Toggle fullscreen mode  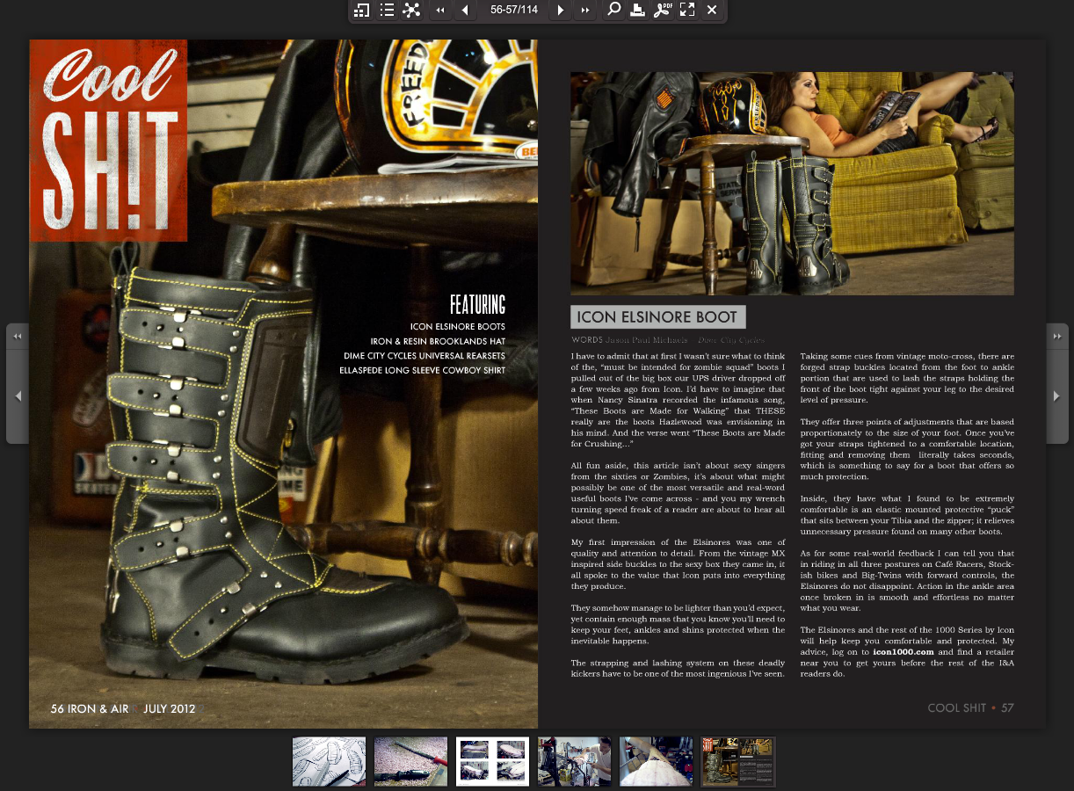tap(687, 10)
